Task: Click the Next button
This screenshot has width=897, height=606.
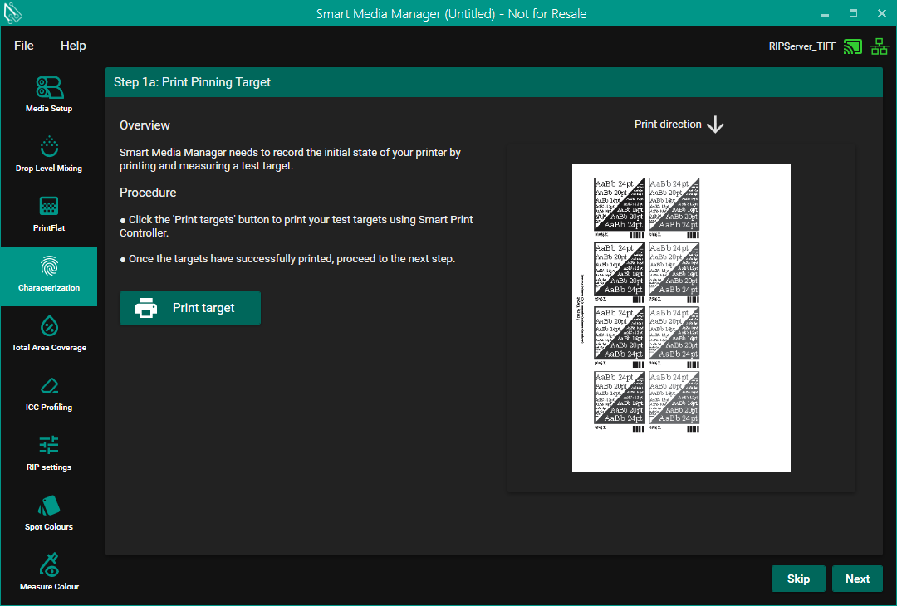Action: pyautogui.click(x=857, y=579)
